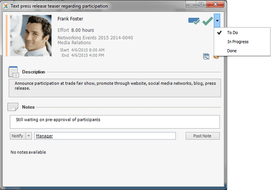Click Frank Foster's profile photo
The width and height of the screenshot is (271, 190).
coord(31,36)
